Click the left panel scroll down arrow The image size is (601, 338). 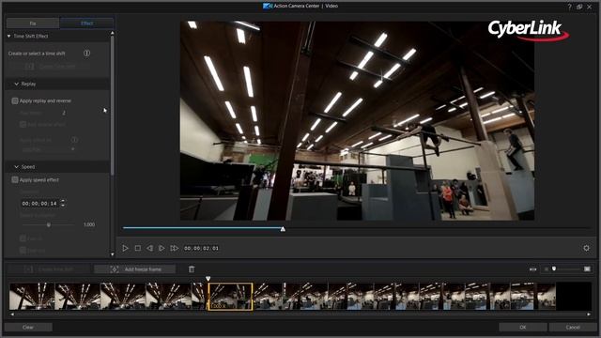(x=113, y=253)
